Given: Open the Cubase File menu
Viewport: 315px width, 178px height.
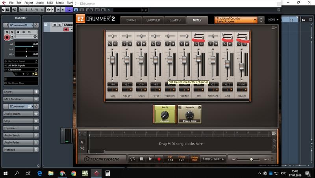Looking at the screenshot, I should pos(11,3).
